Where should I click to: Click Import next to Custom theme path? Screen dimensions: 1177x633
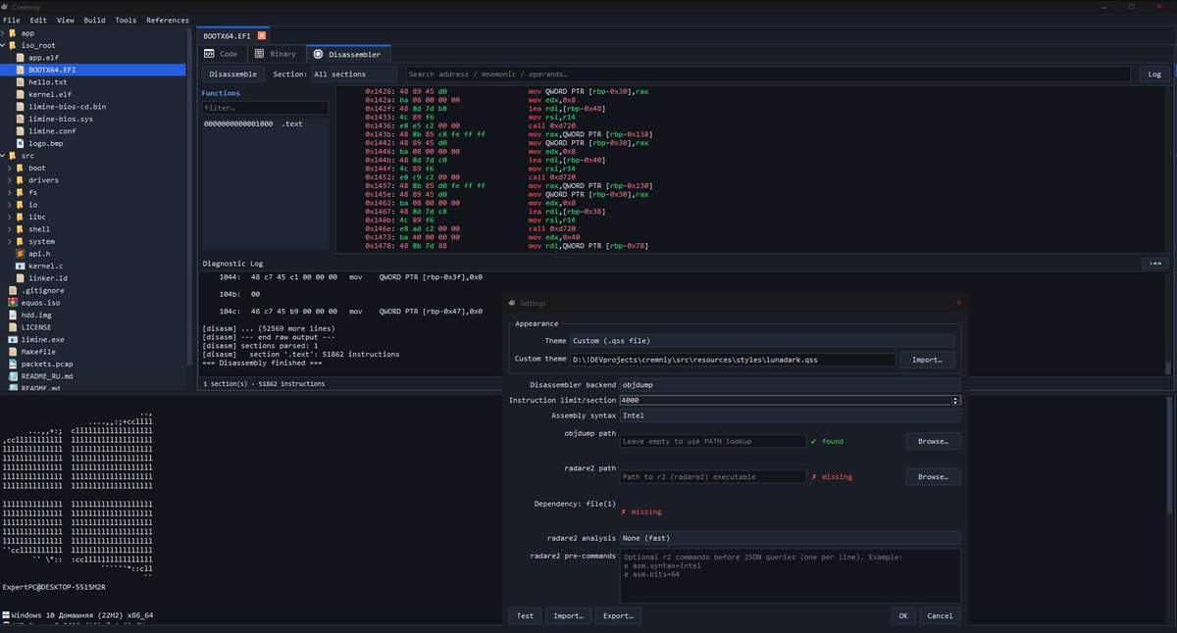[x=927, y=360]
